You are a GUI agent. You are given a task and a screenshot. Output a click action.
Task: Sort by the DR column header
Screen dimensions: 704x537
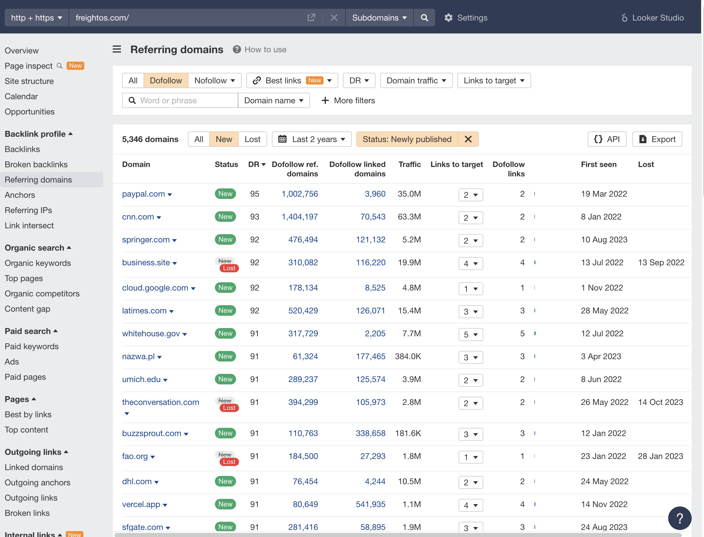click(x=257, y=164)
